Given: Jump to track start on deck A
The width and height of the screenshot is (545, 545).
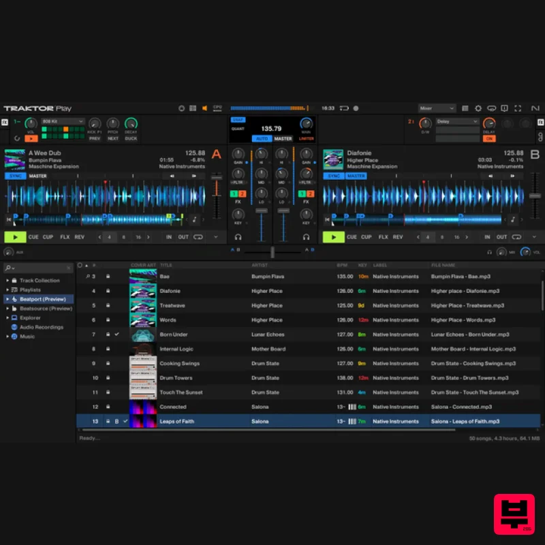Looking at the screenshot, I should pos(9,219).
